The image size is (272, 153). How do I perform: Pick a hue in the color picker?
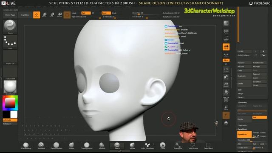click(x=10, y=103)
